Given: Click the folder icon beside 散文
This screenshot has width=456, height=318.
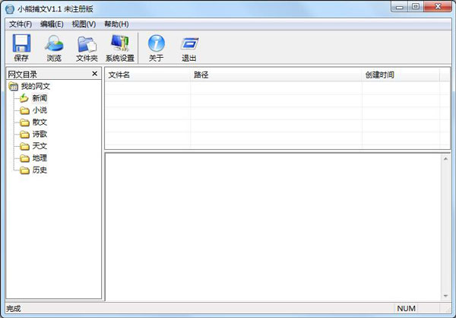Looking at the screenshot, I should (x=24, y=122).
